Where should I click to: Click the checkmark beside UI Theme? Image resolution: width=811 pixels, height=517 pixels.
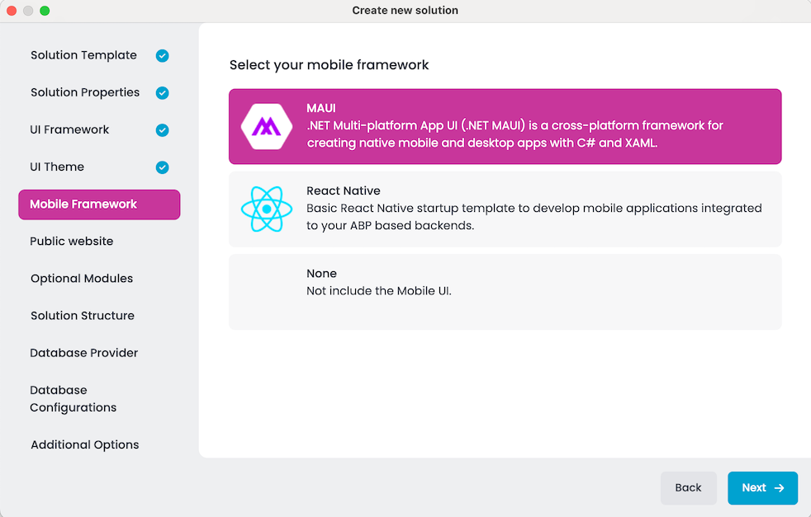click(163, 167)
